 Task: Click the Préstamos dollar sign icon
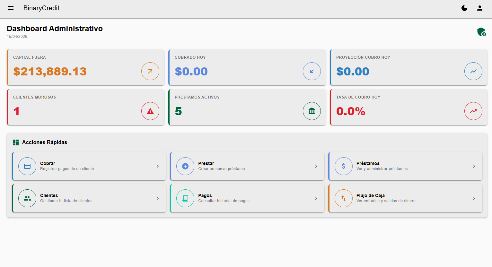344,166
